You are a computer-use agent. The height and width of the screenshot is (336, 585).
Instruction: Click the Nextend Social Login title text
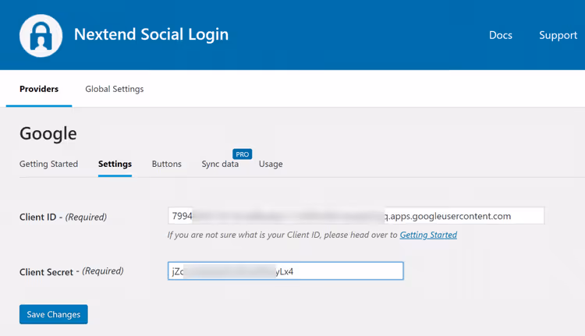(x=151, y=34)
